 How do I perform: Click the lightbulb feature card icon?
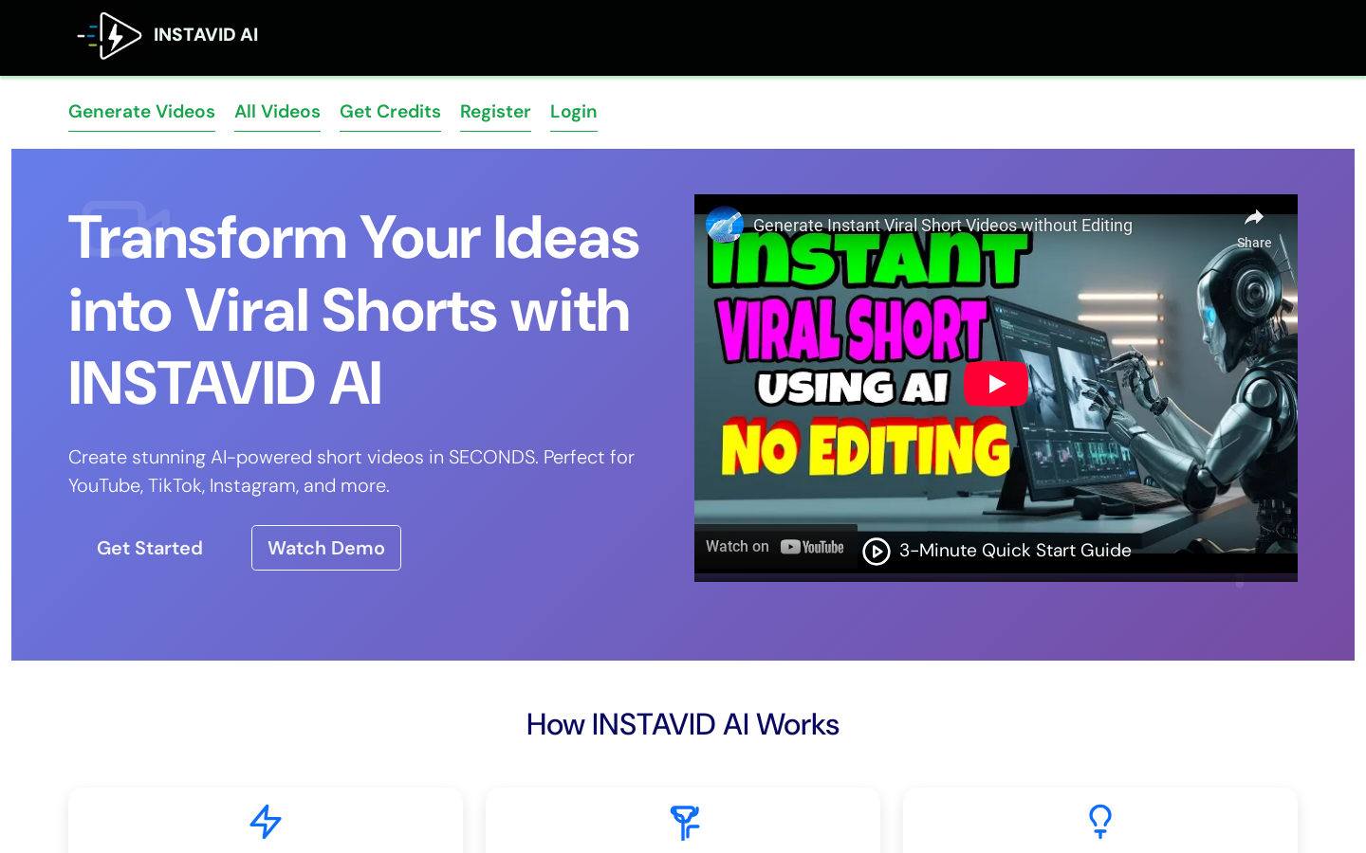click(1100, 822)
